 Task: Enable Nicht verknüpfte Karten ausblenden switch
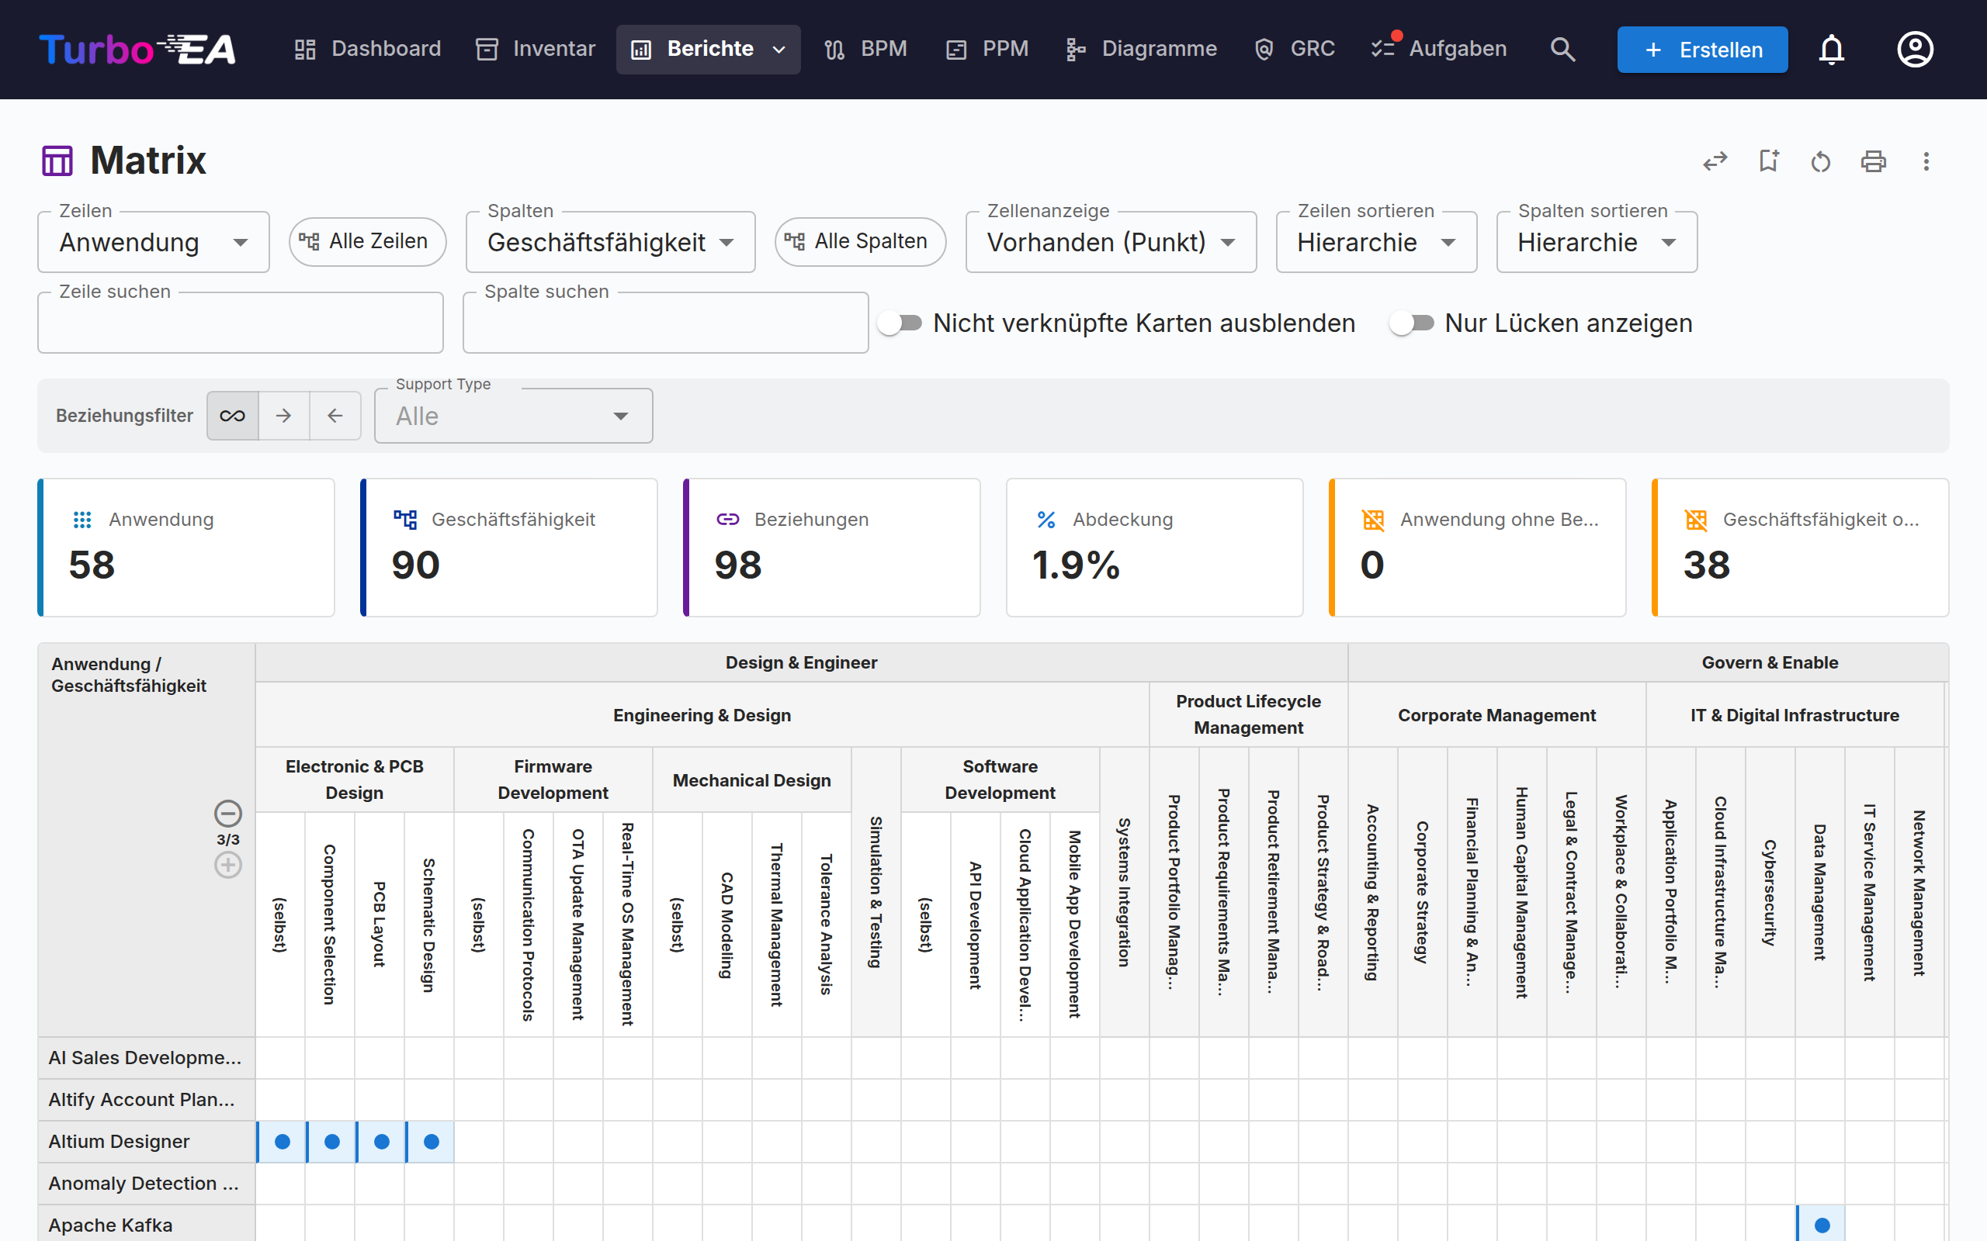900,323
